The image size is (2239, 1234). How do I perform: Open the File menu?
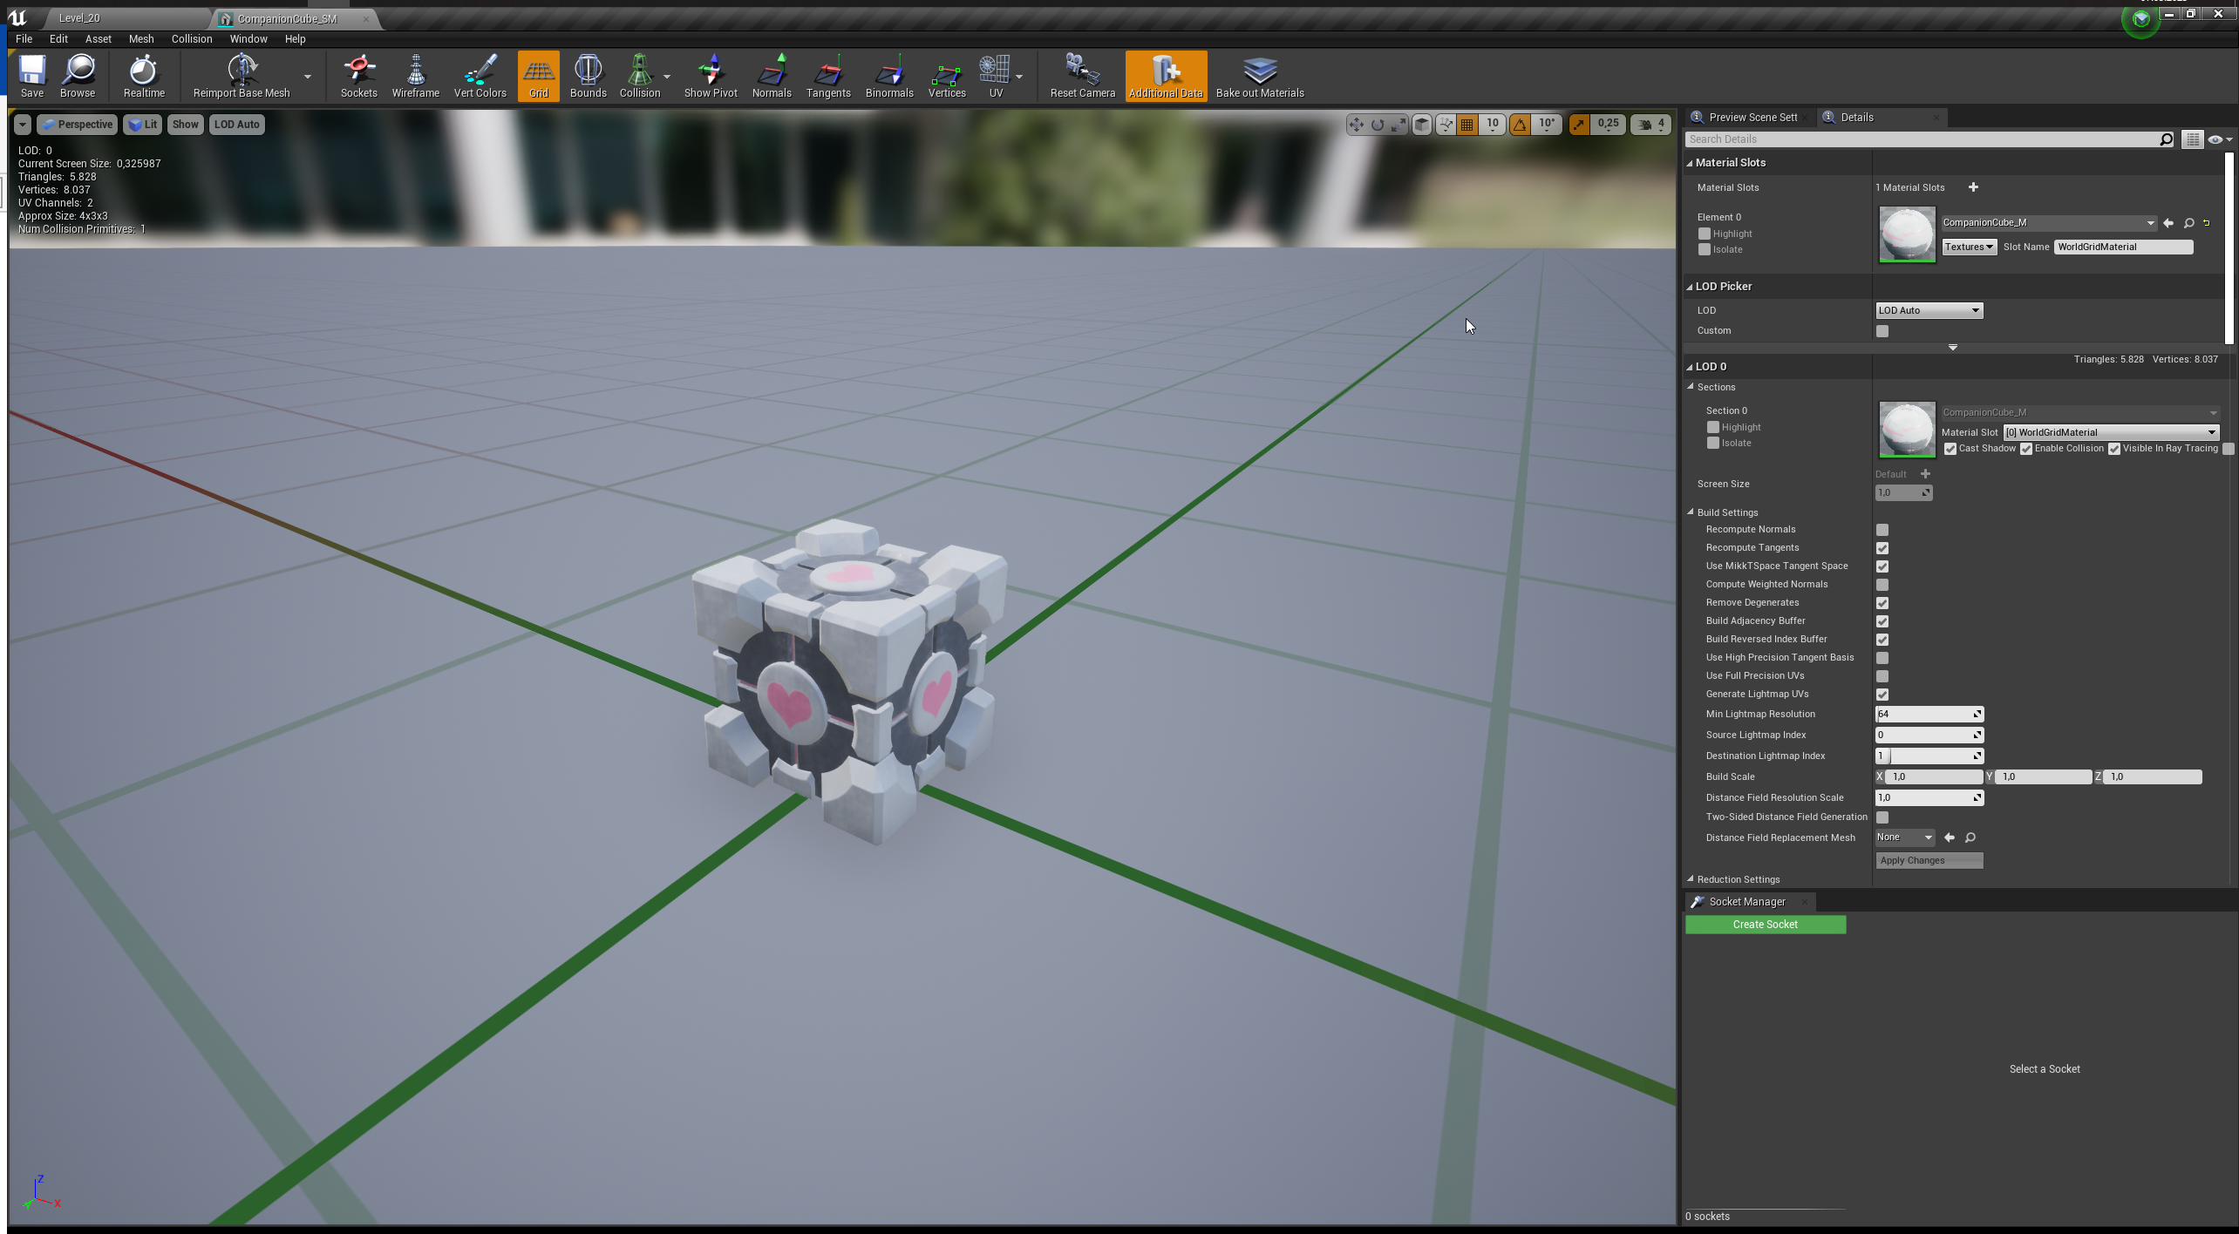(x=24, y=39)
